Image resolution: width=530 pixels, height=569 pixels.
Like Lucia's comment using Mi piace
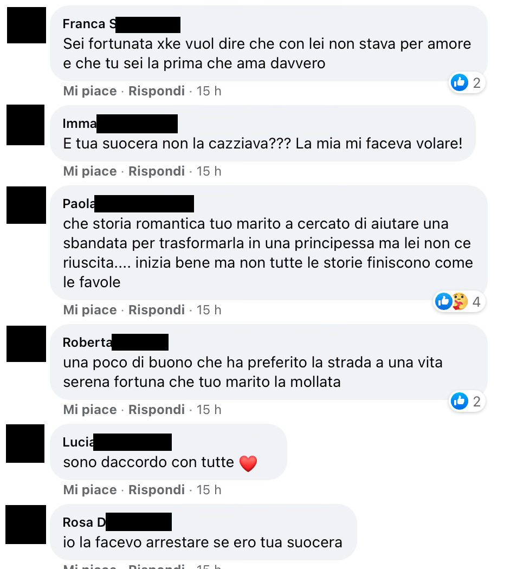[90, 489]
